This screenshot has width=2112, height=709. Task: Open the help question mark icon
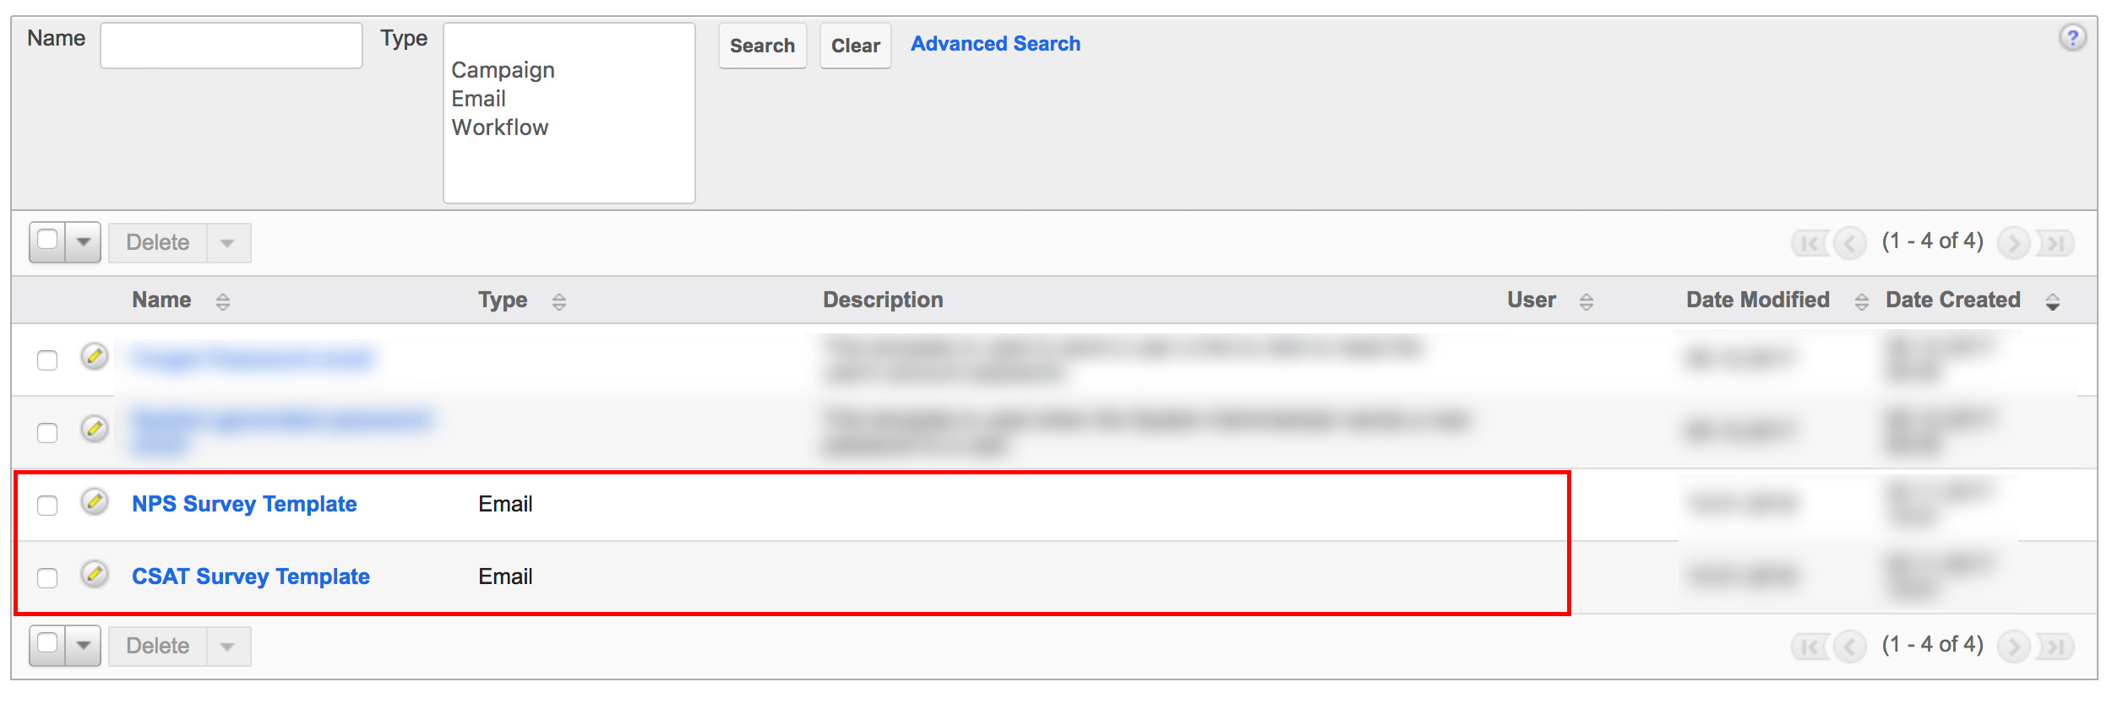pos(2071,38)
